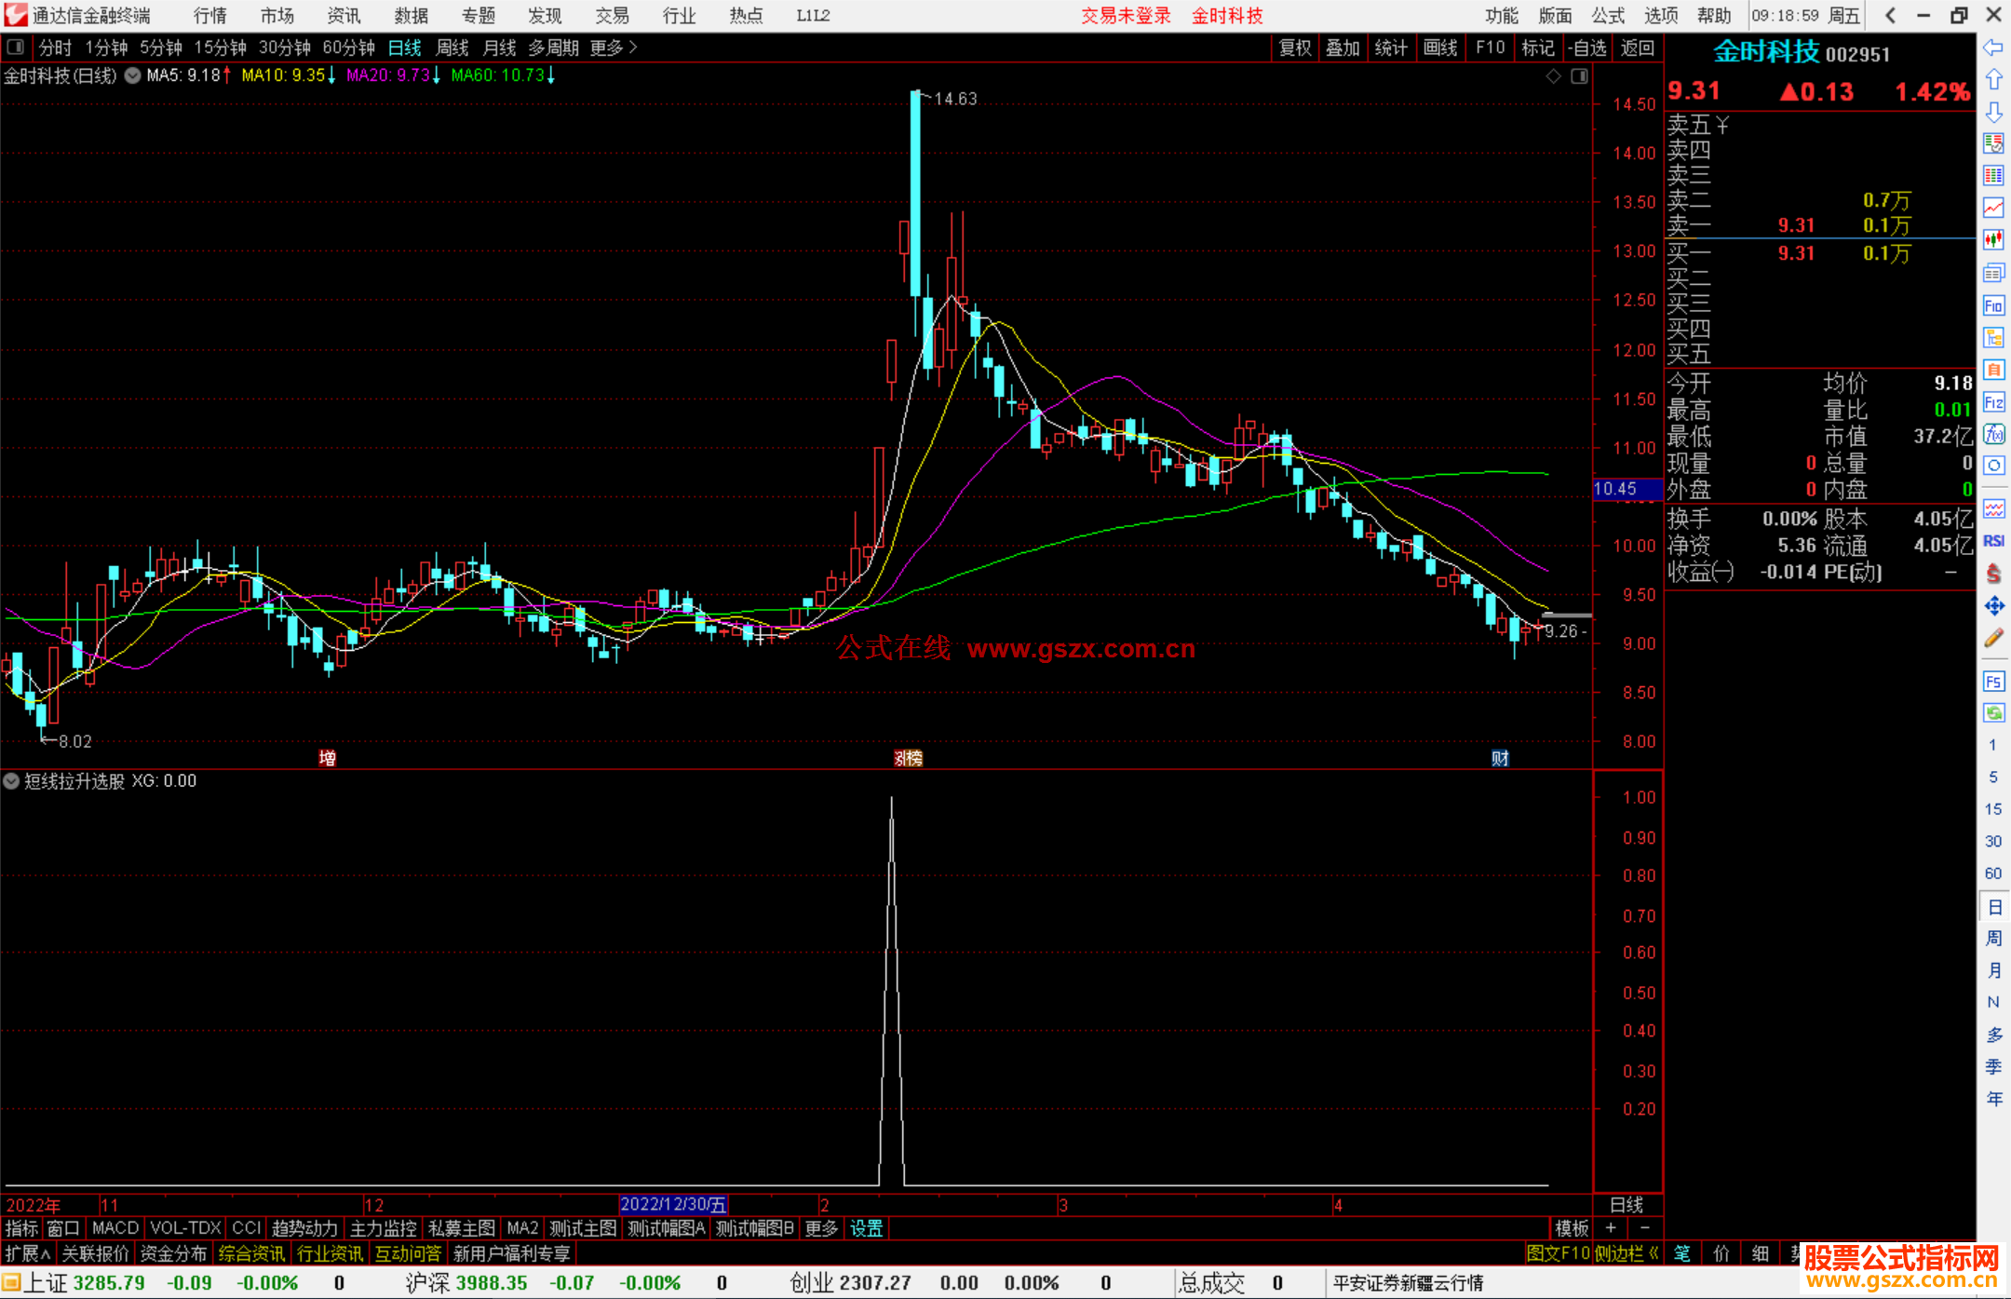
Task: Select the 月 monthly period in right sidebar
Action: [1993, 970]
